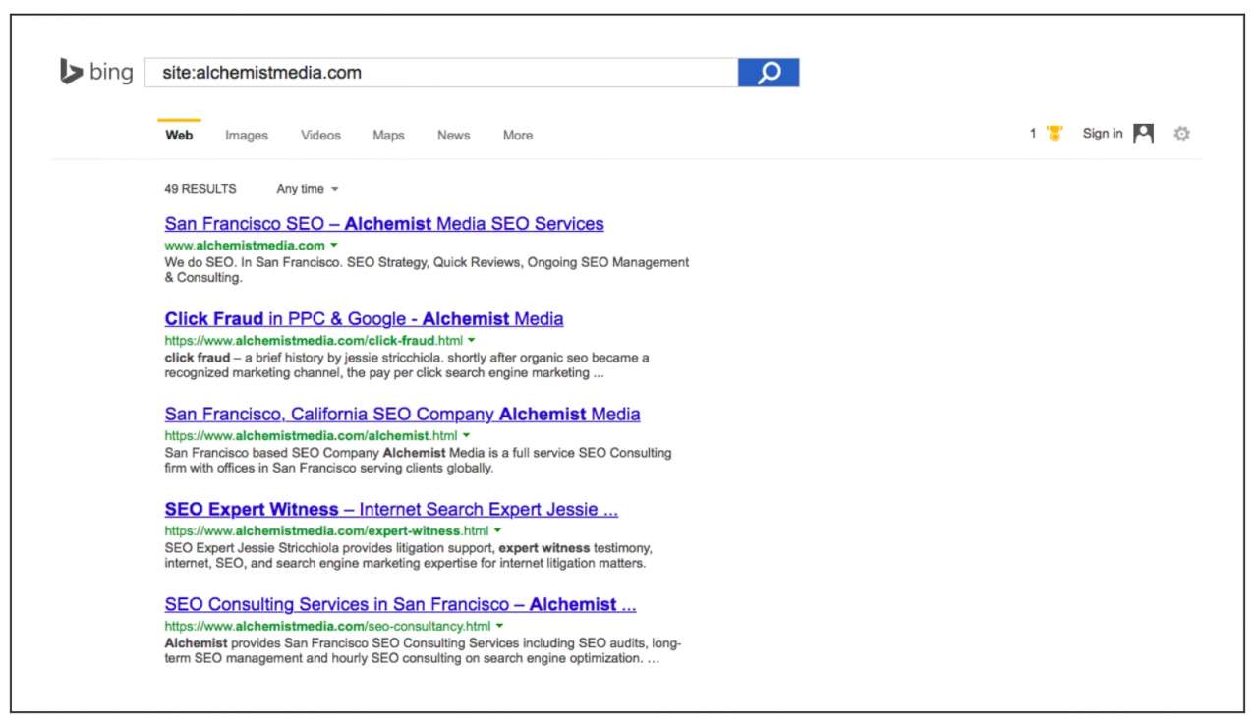Expand arrow next to click-fraud.html URL
Image resolution: width=1258 pixels, height=723 pixels.
tap(471, 340)
